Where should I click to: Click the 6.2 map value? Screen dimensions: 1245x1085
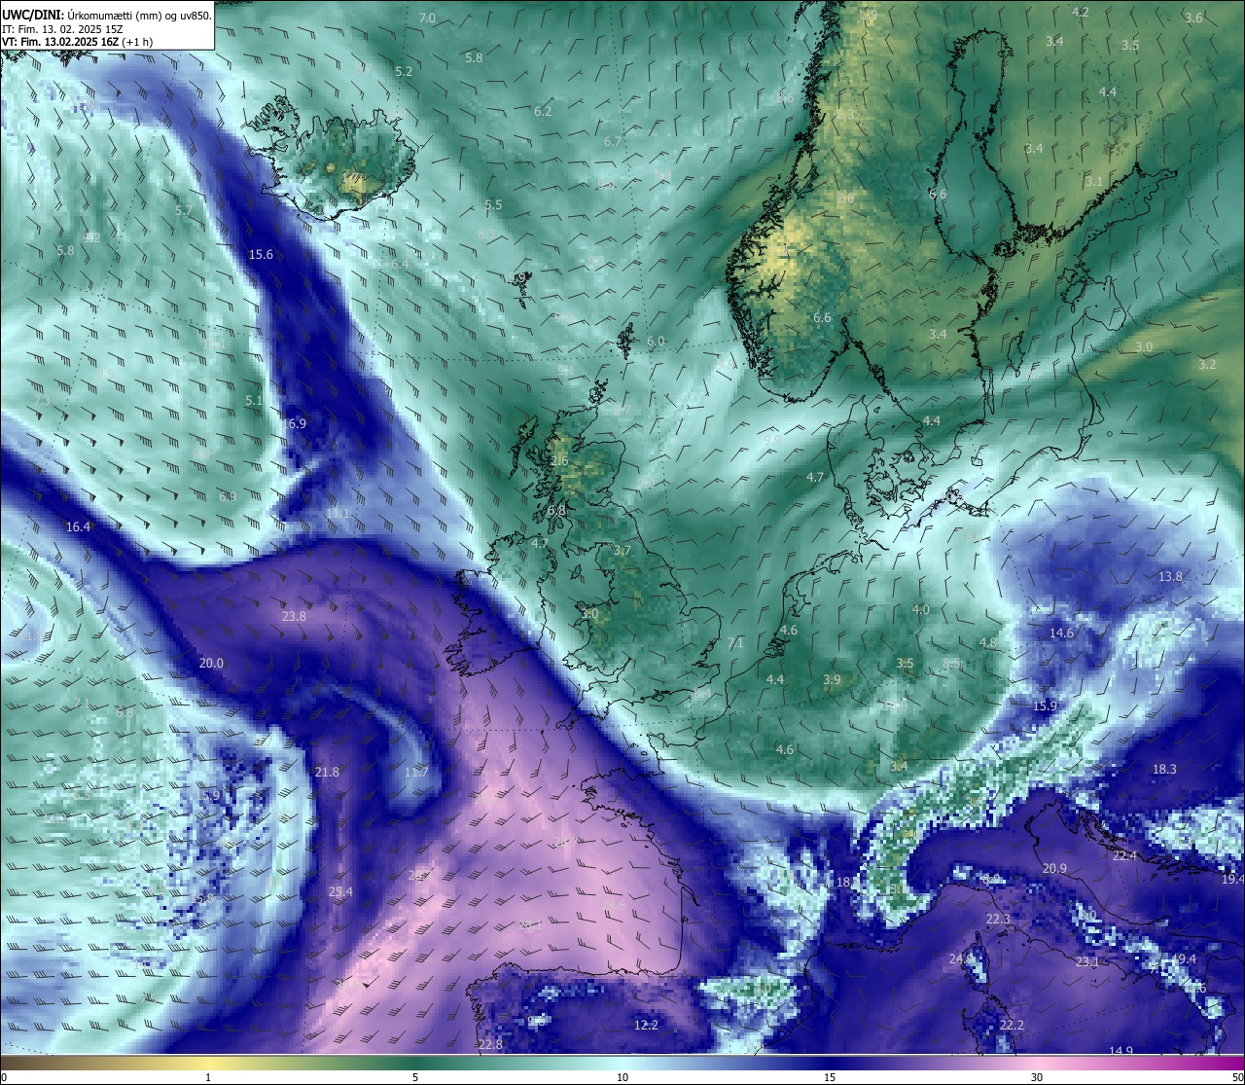click(543, 111)
